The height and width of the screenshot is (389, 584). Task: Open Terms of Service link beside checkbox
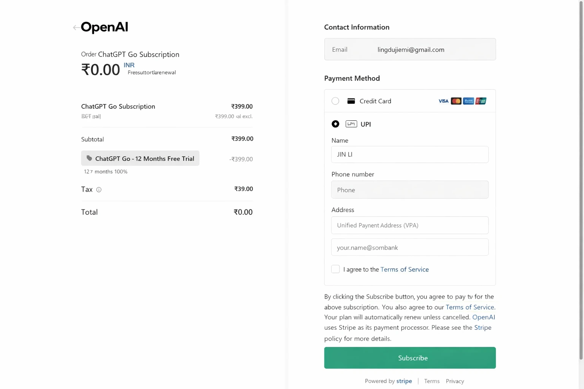click(x=405, y=269)
